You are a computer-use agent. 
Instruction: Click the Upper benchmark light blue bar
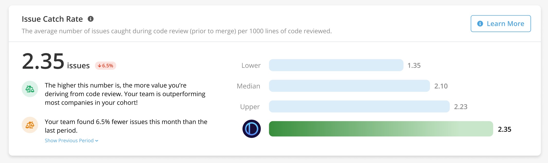coord(359,106)
